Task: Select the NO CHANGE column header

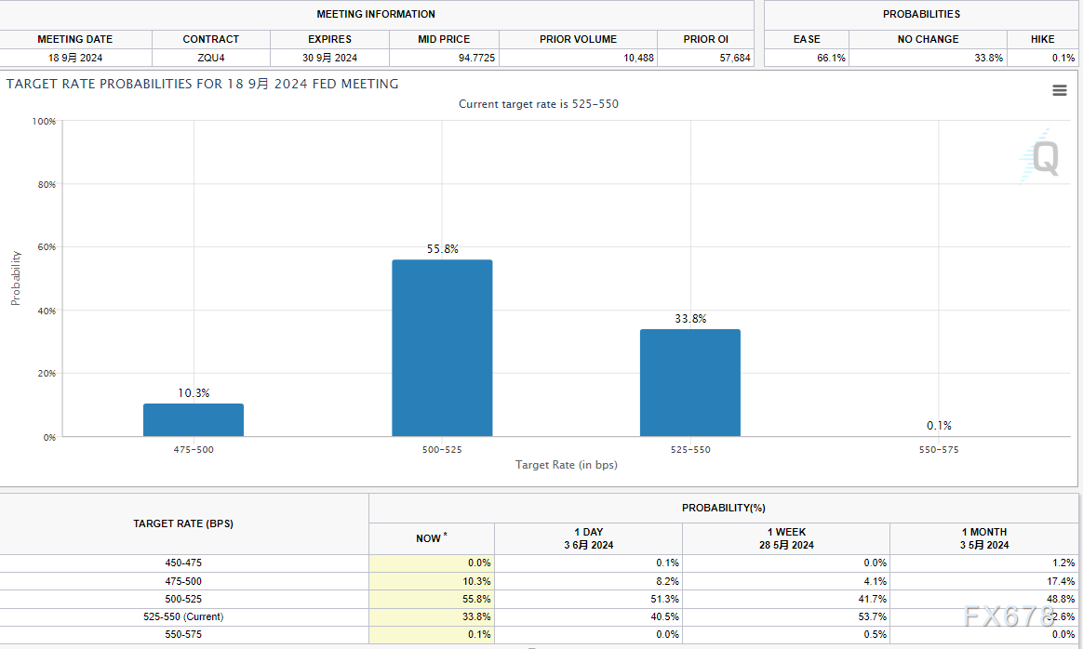Action: [928, 39]
